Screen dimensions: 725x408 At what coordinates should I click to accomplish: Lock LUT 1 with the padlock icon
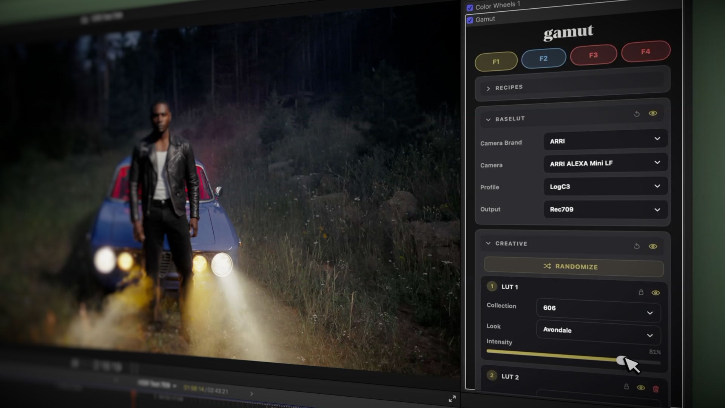(x=641, y=292)
